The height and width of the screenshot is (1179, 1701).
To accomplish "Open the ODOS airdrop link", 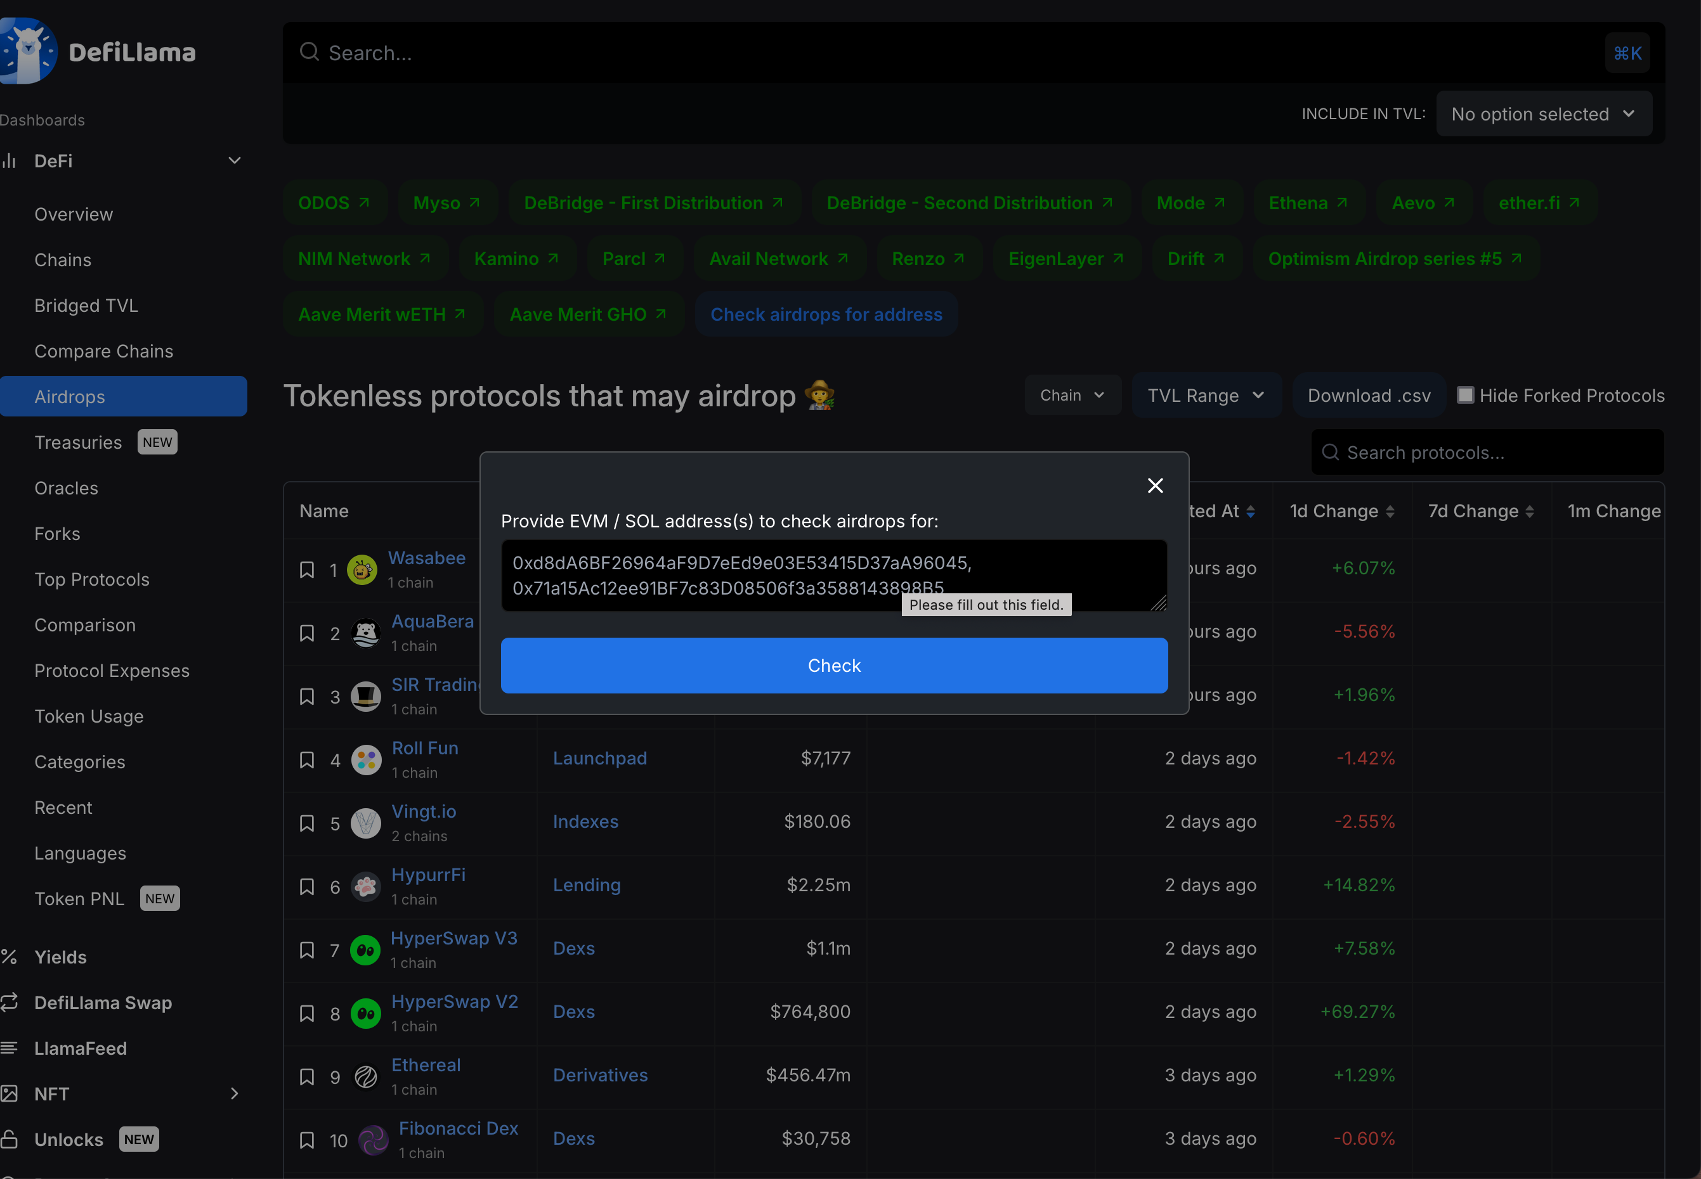I will pos(334,202).
